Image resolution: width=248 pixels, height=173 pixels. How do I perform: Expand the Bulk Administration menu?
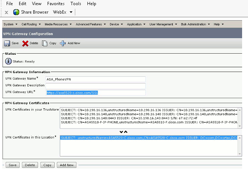(195, 24)
